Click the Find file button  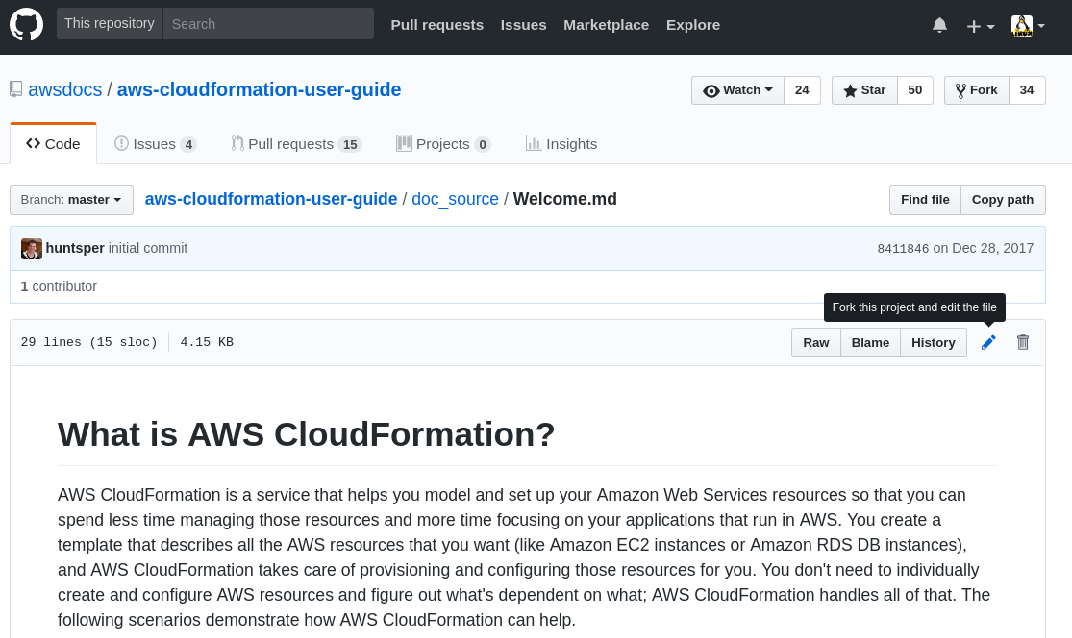pyautogui.click(x=925, y=200)
